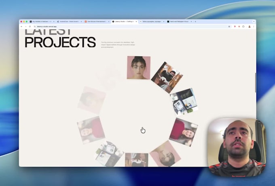Select the Latency Studio tab
The height and width of the screenshot is (186, 275).
[125, 21]
